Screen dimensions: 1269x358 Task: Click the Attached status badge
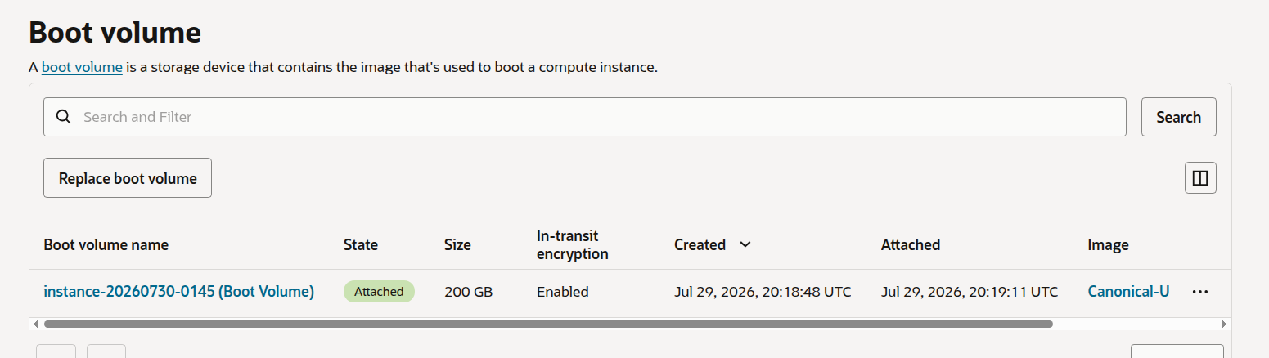click(x=379, y=292)
